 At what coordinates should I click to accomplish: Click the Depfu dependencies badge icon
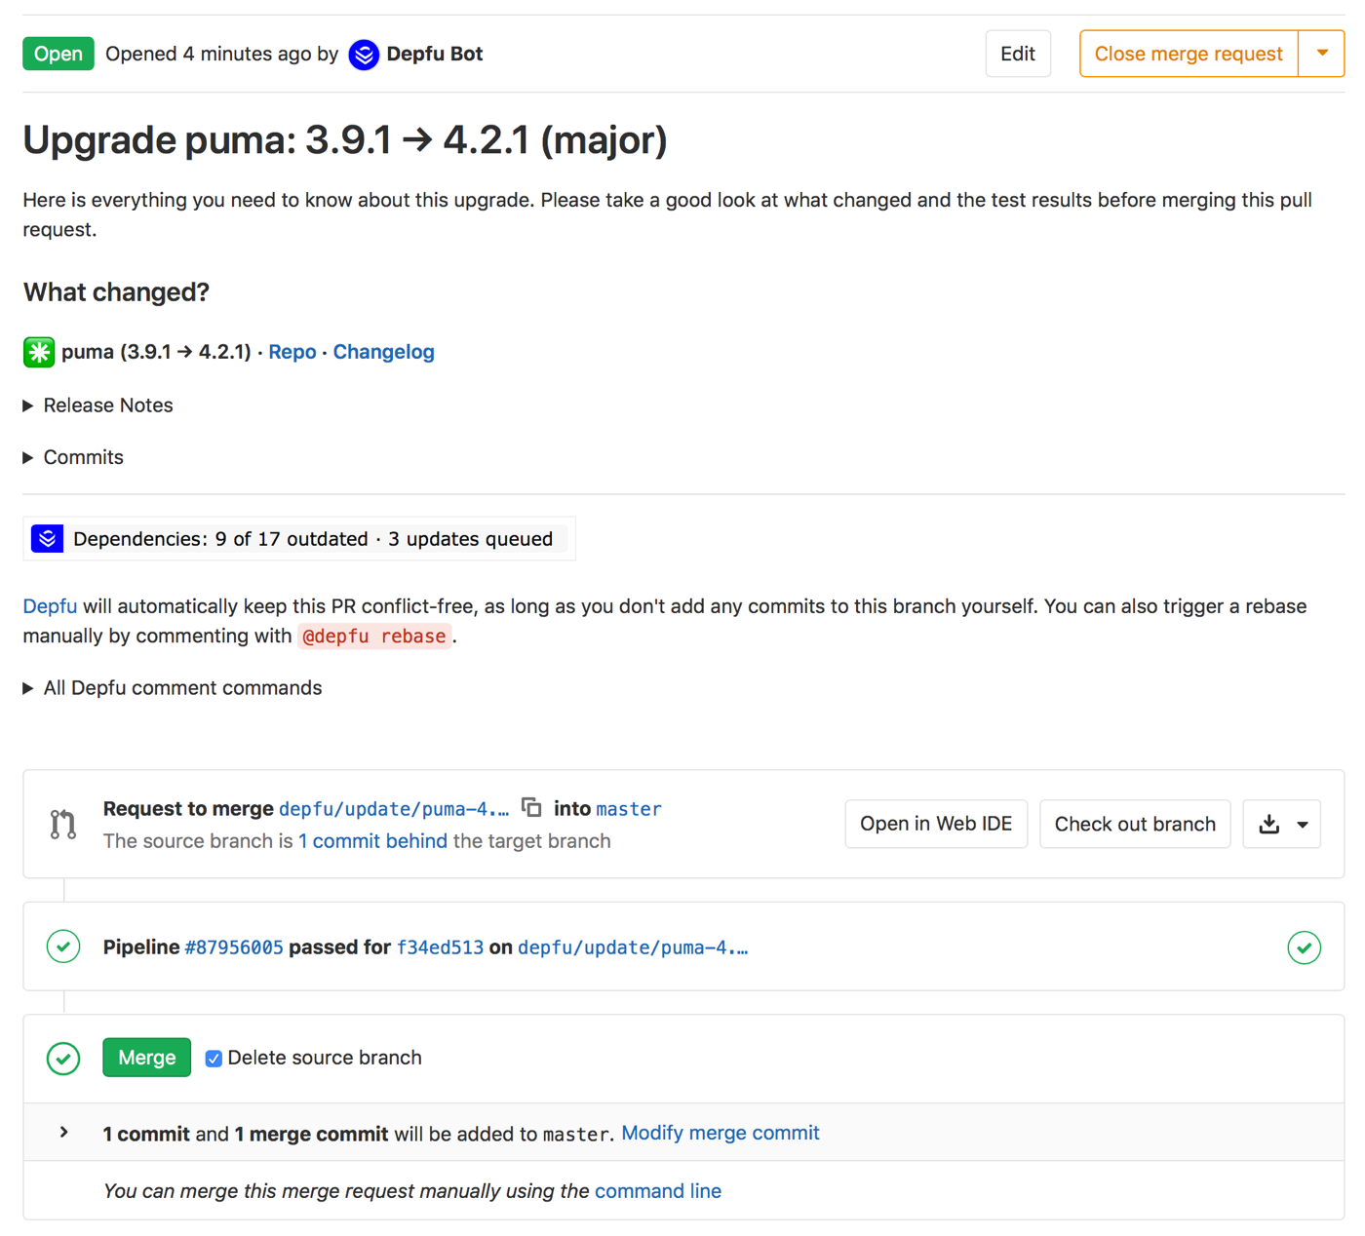(47, 539)
